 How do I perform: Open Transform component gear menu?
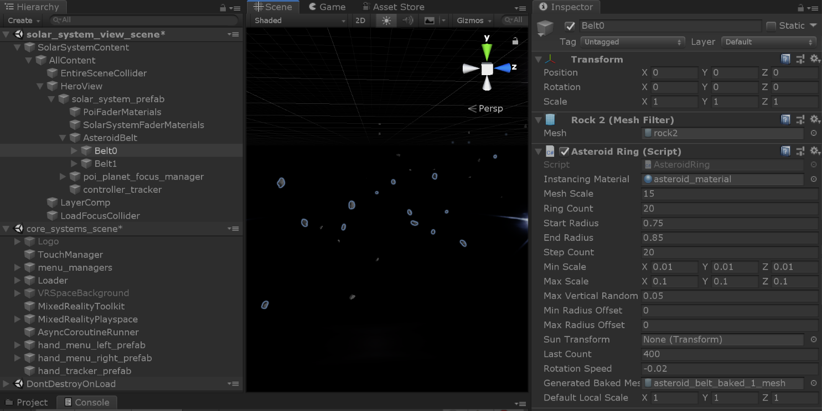[x=814, y=59]
